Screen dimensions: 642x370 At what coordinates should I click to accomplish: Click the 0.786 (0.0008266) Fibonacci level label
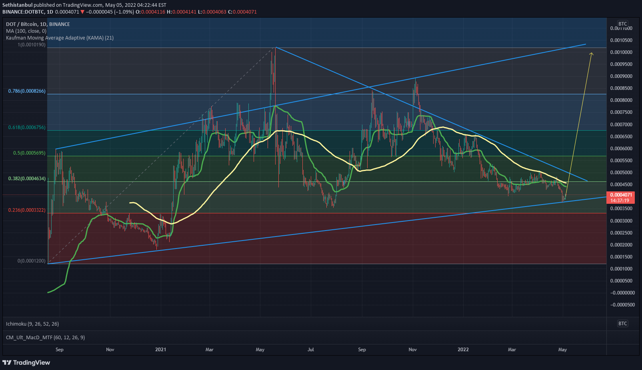click(x=26, y=91)
